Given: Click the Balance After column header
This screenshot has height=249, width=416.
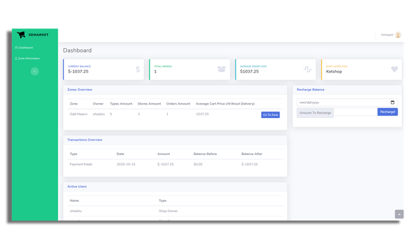Looking at the screenshot, I should pos(252,154).
